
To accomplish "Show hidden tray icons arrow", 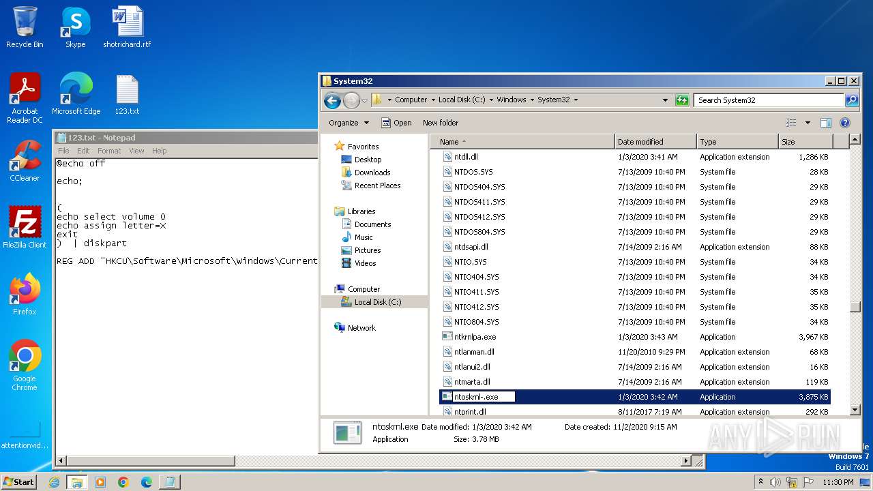I will point(760,482).
